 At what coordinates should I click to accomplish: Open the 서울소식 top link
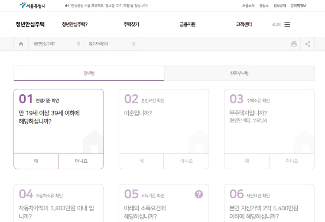[248, 6]
